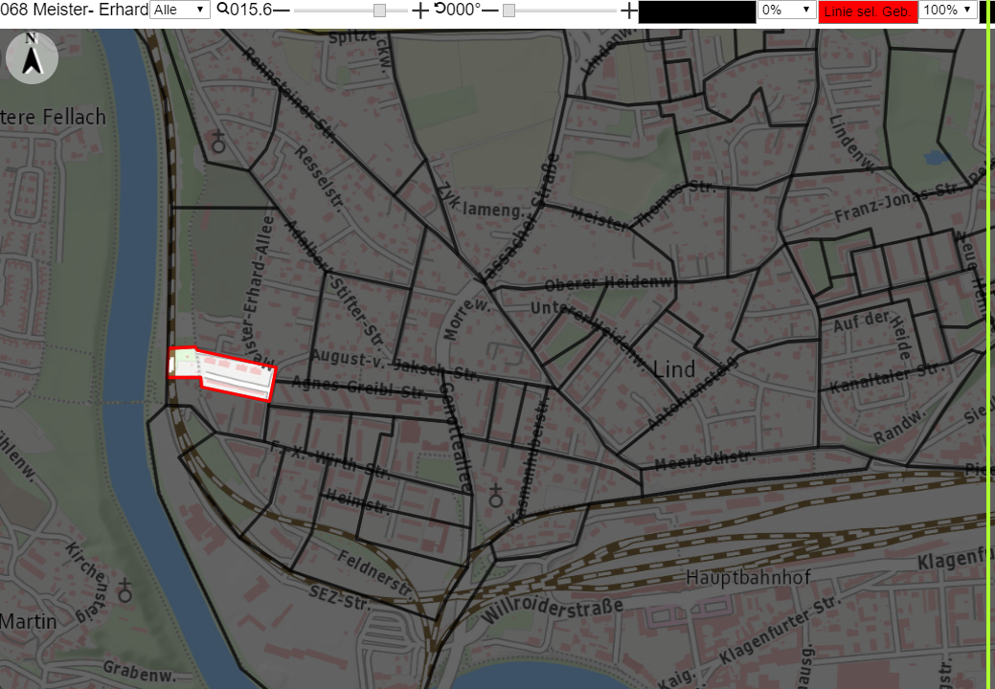The image size is (995, 689).
Task: Click the Hauptbahnhof label on the map
Action: [749, 577]
